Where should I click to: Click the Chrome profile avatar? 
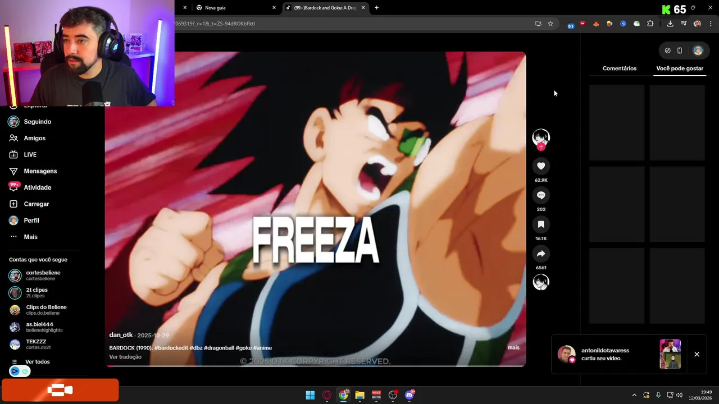pyautogui.click(x=697, y=24)
